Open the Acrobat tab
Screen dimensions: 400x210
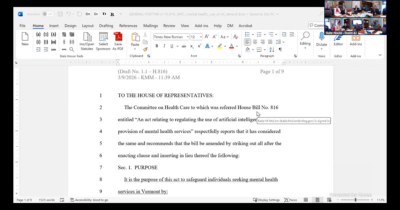[245, 26]
